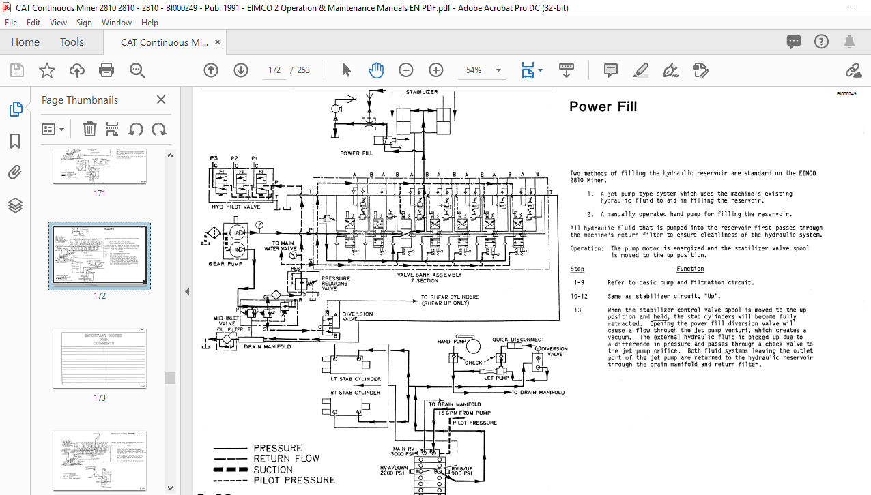The width and height of the screenshot is (871, 495).
Task: Switch to the Home tab
Action: click(25, 42)
